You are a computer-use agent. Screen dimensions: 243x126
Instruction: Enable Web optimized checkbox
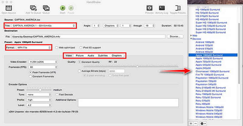tap(56, 48)
